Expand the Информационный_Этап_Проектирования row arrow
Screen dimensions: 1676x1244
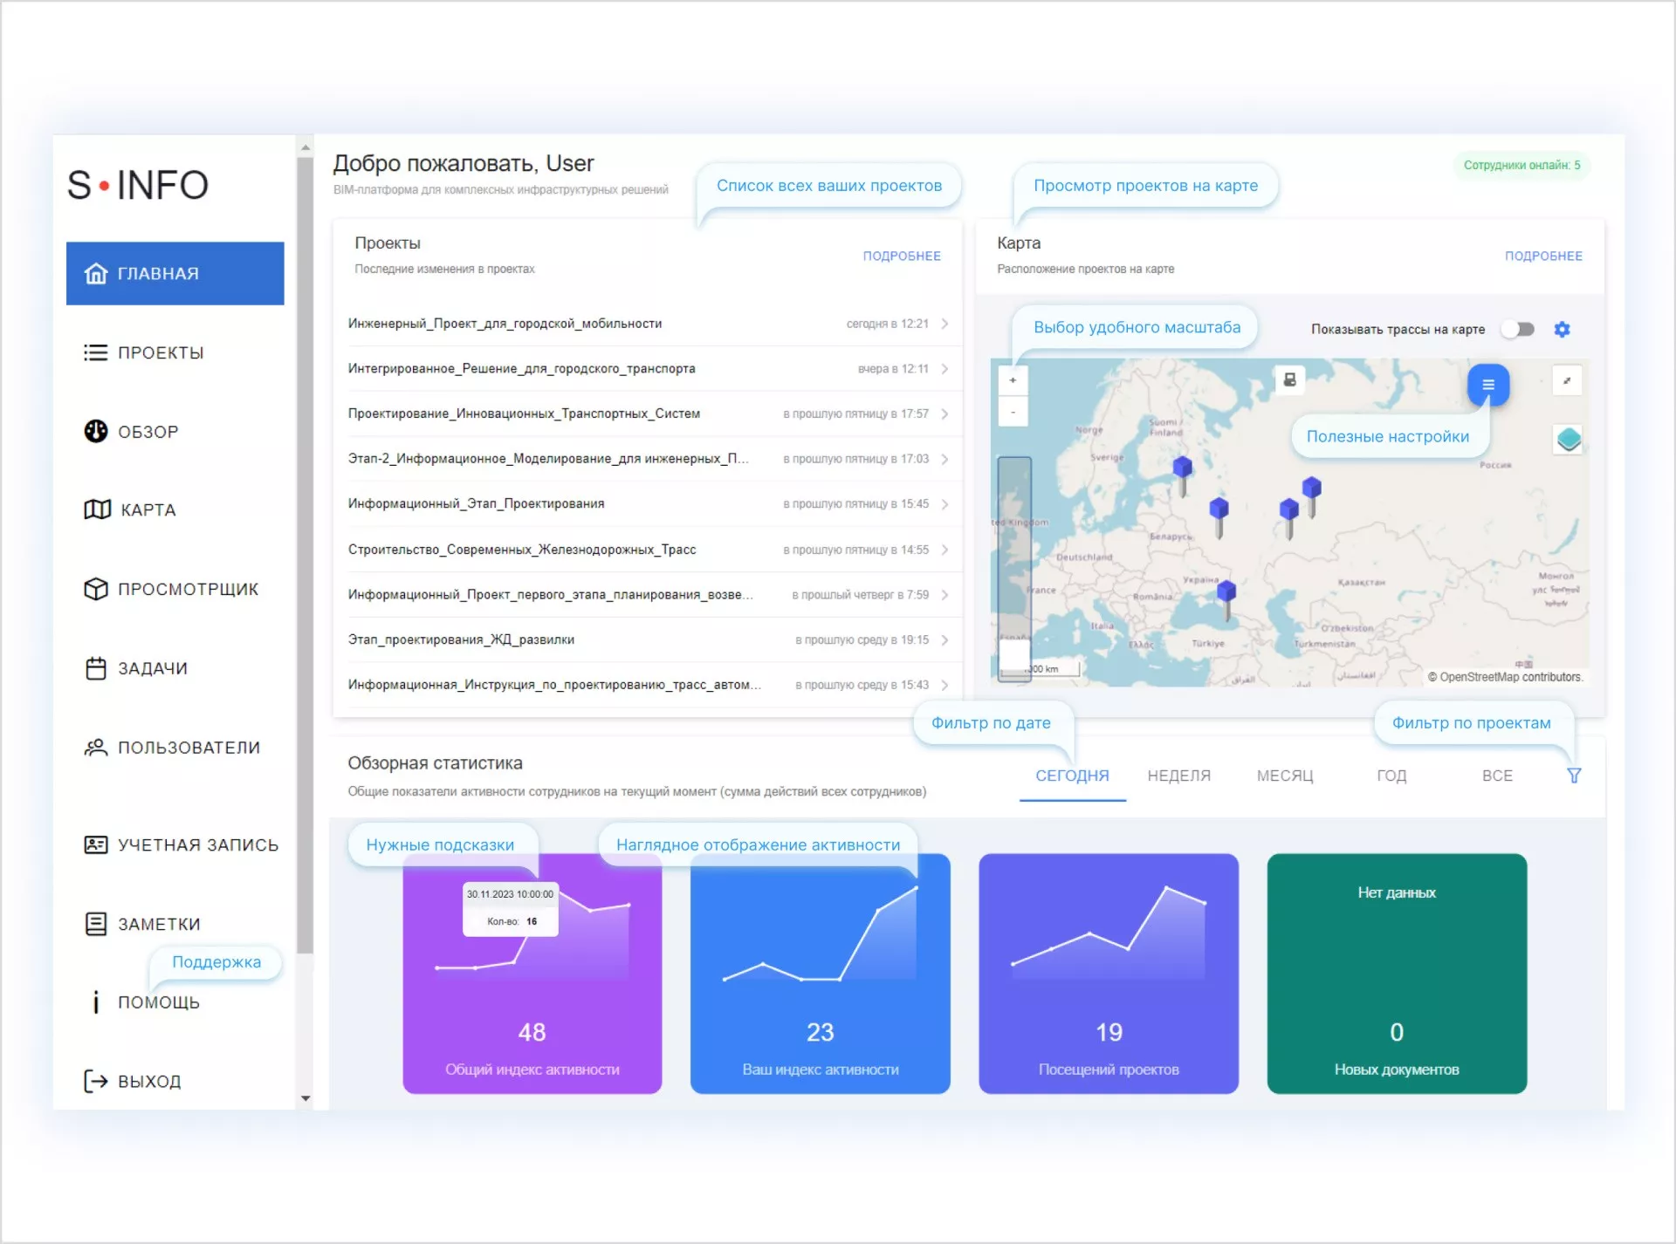[944, 504]
